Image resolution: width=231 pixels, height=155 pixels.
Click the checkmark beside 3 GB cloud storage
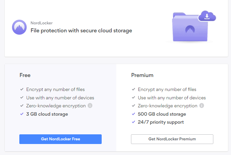click(x=22, y=114)
